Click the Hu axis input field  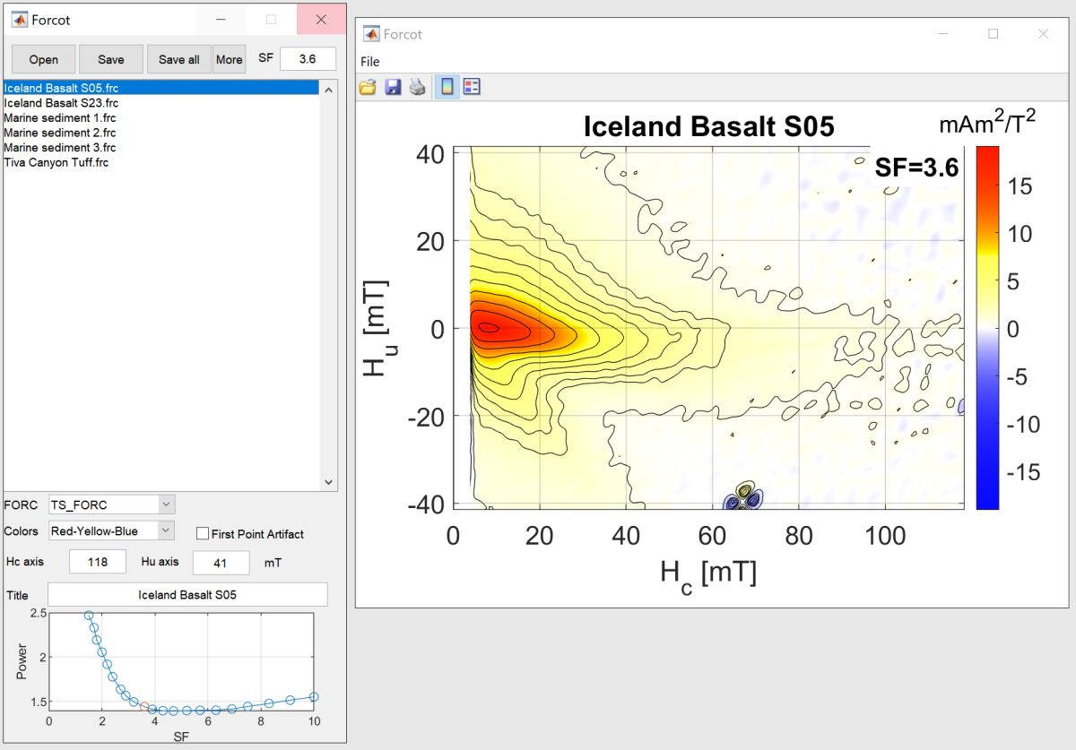[221, 563]
